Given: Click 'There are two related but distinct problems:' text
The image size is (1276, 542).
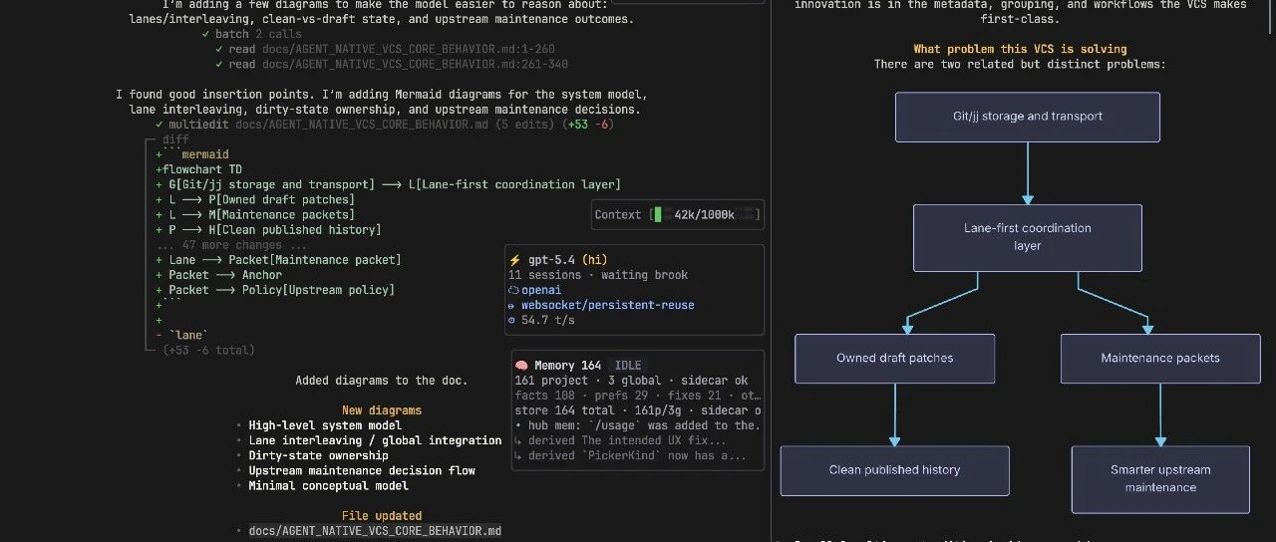Looking at the screenshot, I should pyautogui.click(x=1020, y=64).
